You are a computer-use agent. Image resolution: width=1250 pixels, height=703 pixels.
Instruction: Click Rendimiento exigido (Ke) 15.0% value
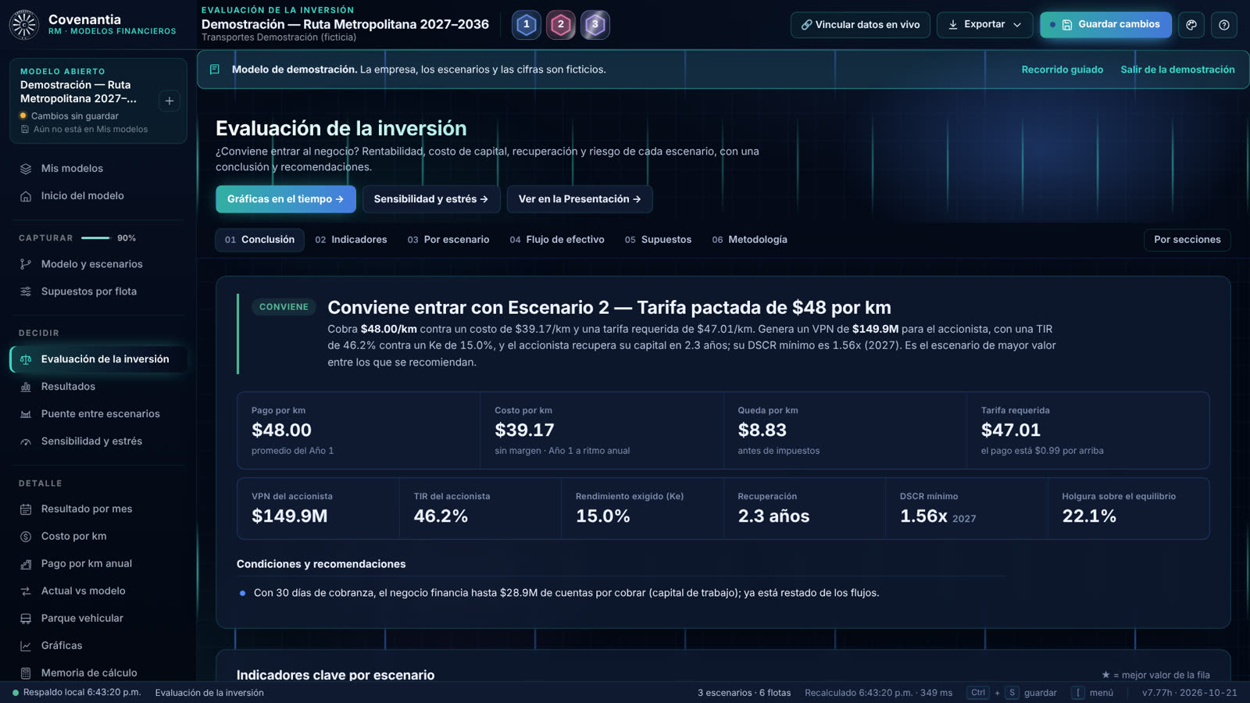(x=602, y=516)
